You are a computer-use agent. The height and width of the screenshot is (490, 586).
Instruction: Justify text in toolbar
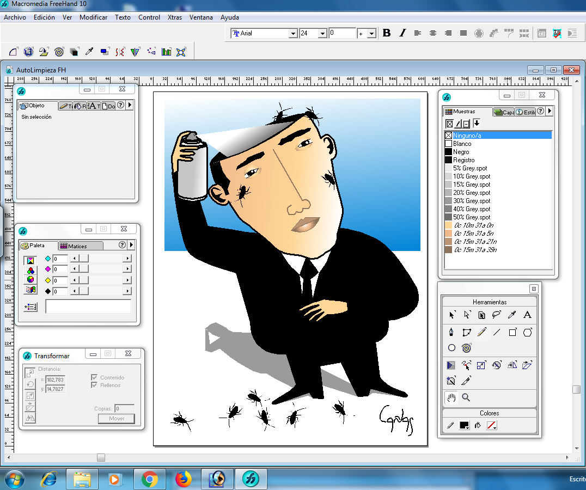pyautogui.click(x=463, y=33)
